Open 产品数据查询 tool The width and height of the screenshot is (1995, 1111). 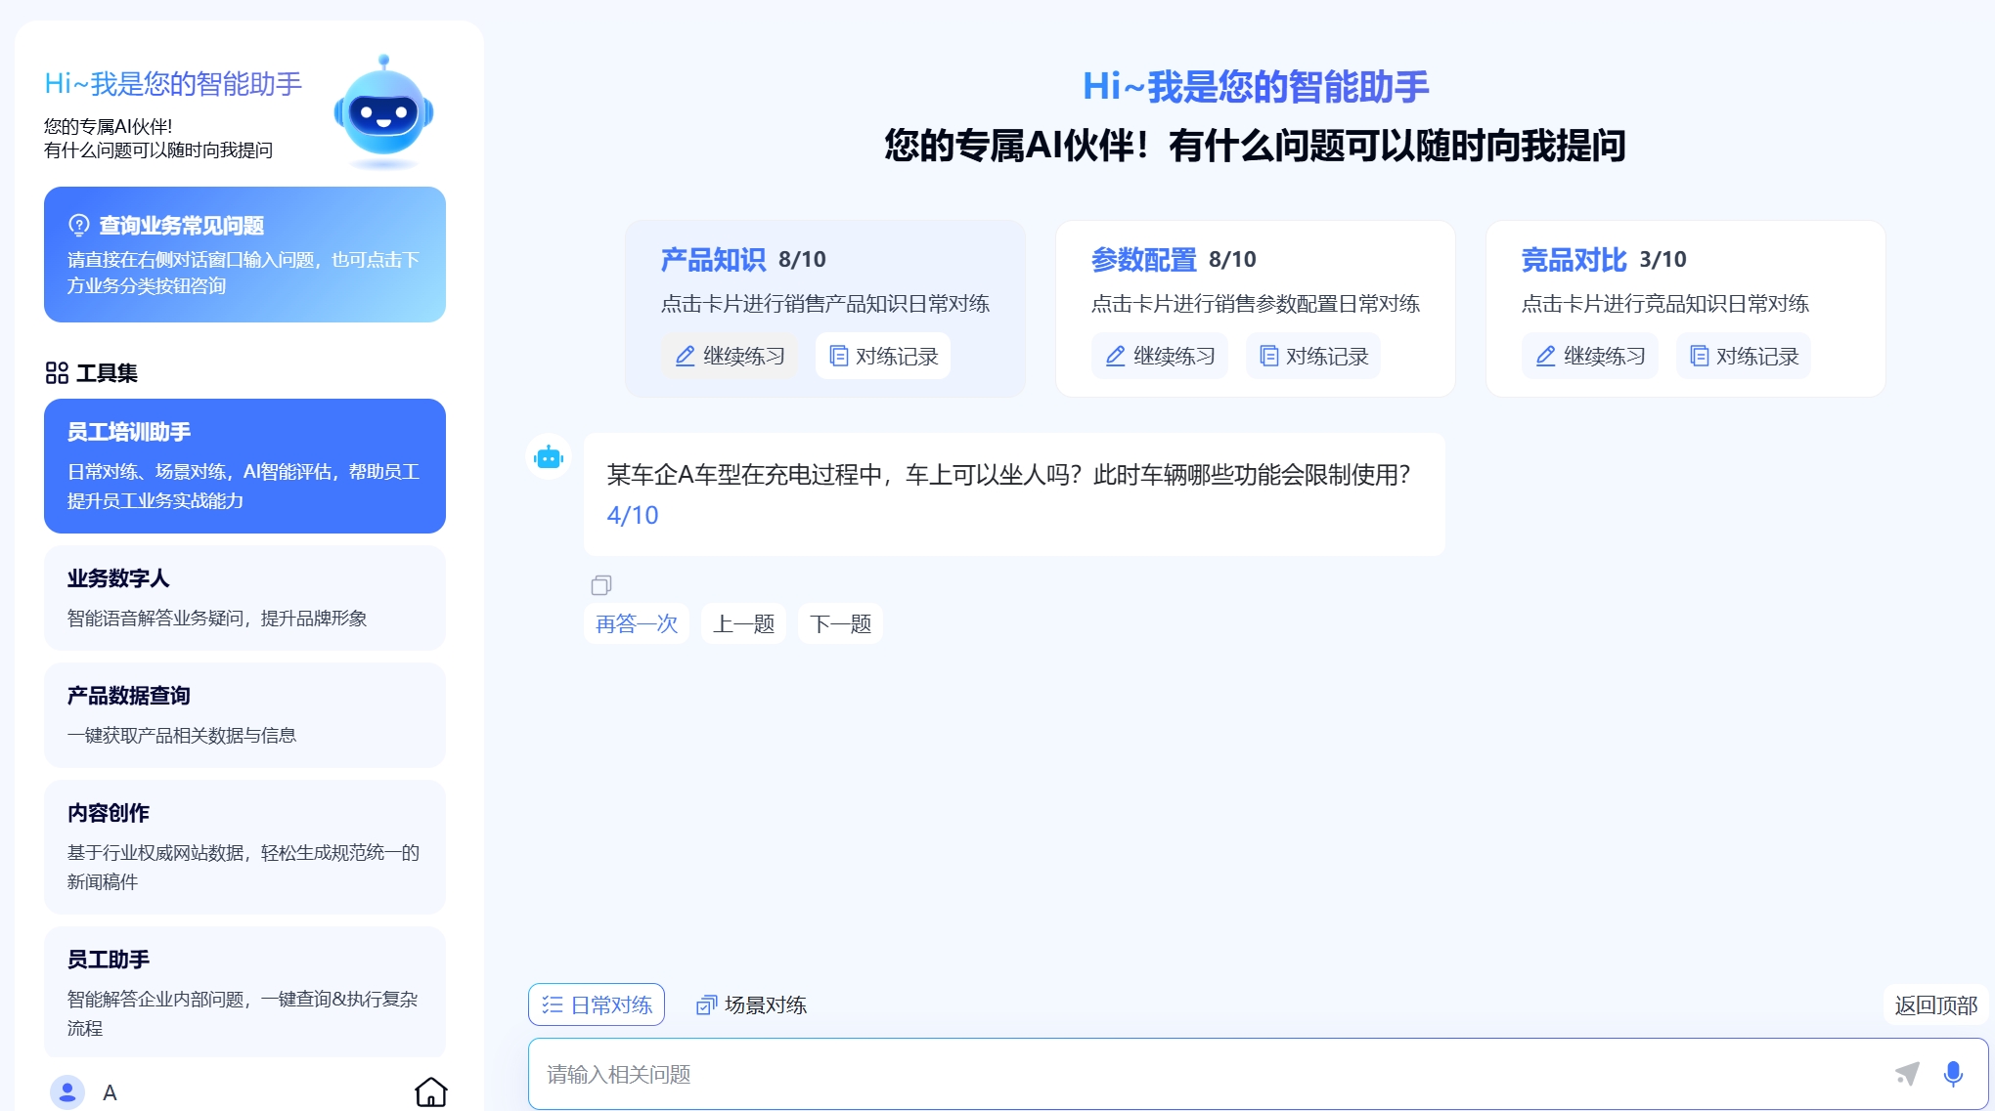[x=244, y=714]
